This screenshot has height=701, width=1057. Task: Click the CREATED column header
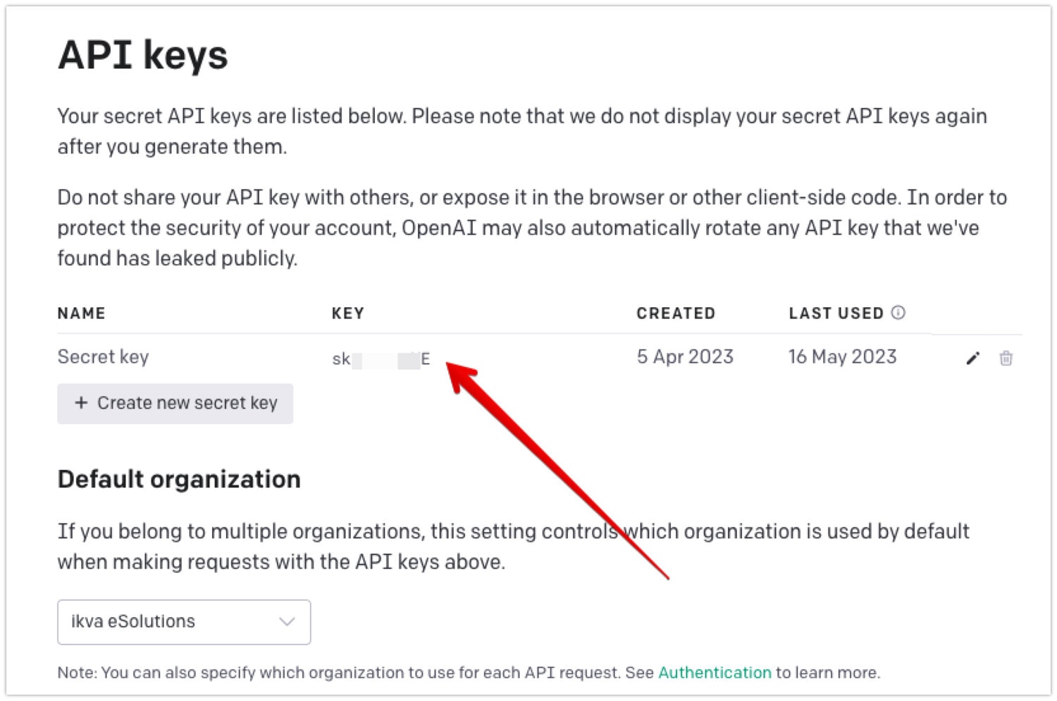675,314
